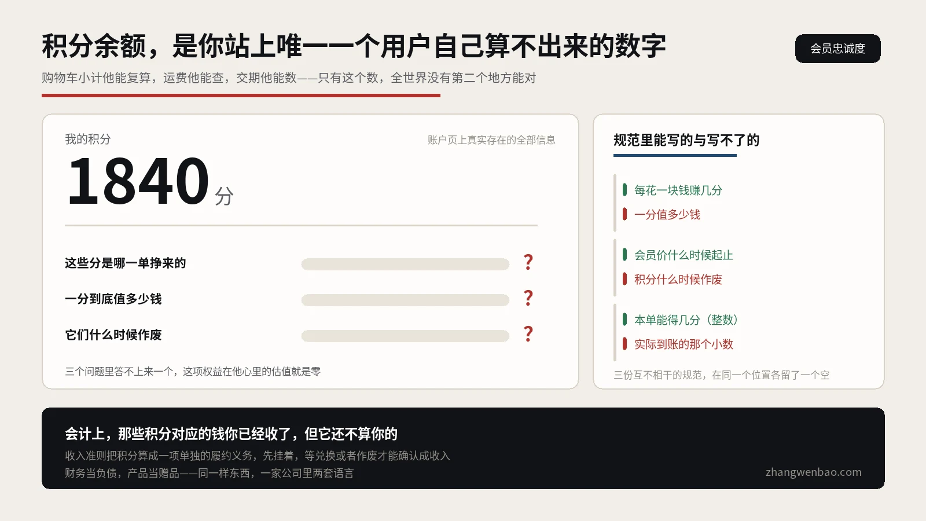Click the dark banner heading 会计上，那些积分
The image size is (926, 521).
tap(231, 434)
